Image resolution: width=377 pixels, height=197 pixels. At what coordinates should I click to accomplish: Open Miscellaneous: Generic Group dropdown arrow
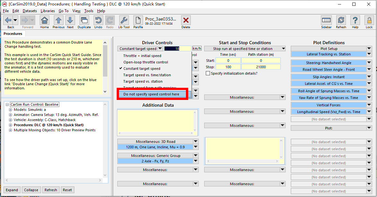pyautogui.click(x=196, y=156)
